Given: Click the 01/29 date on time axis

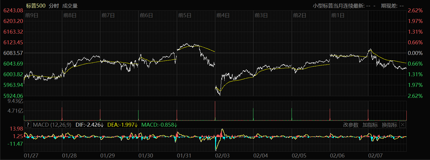Looking at the screenshot, I should 107,155.
